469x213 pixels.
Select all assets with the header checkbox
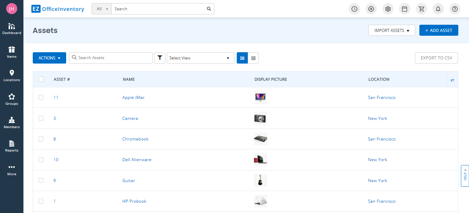point(41,79)
